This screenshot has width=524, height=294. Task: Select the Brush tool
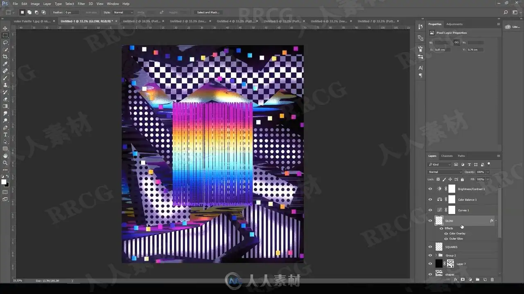coord(5,78)
